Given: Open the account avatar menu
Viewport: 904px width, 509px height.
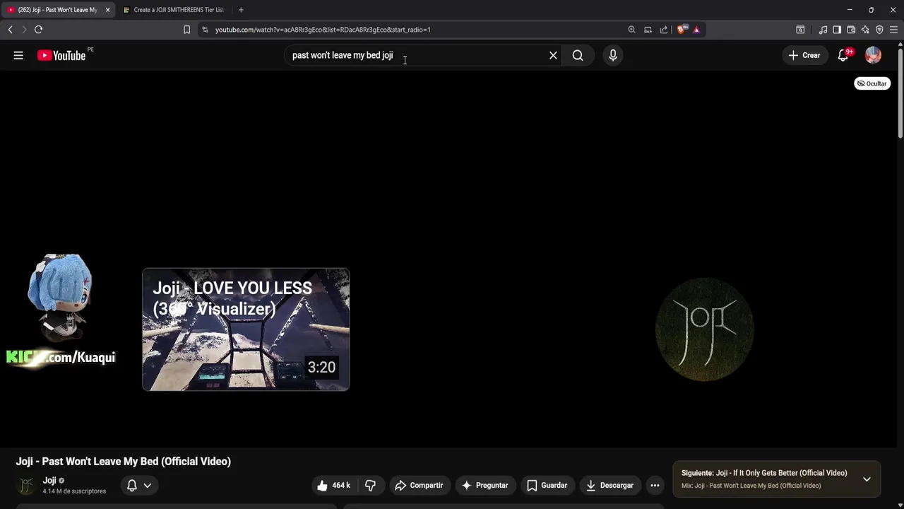Looking at the screenshot, I should point(874,55).
